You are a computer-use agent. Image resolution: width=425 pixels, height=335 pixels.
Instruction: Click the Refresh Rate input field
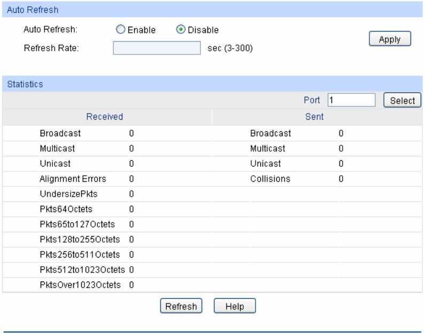click(x=157, y=49)
